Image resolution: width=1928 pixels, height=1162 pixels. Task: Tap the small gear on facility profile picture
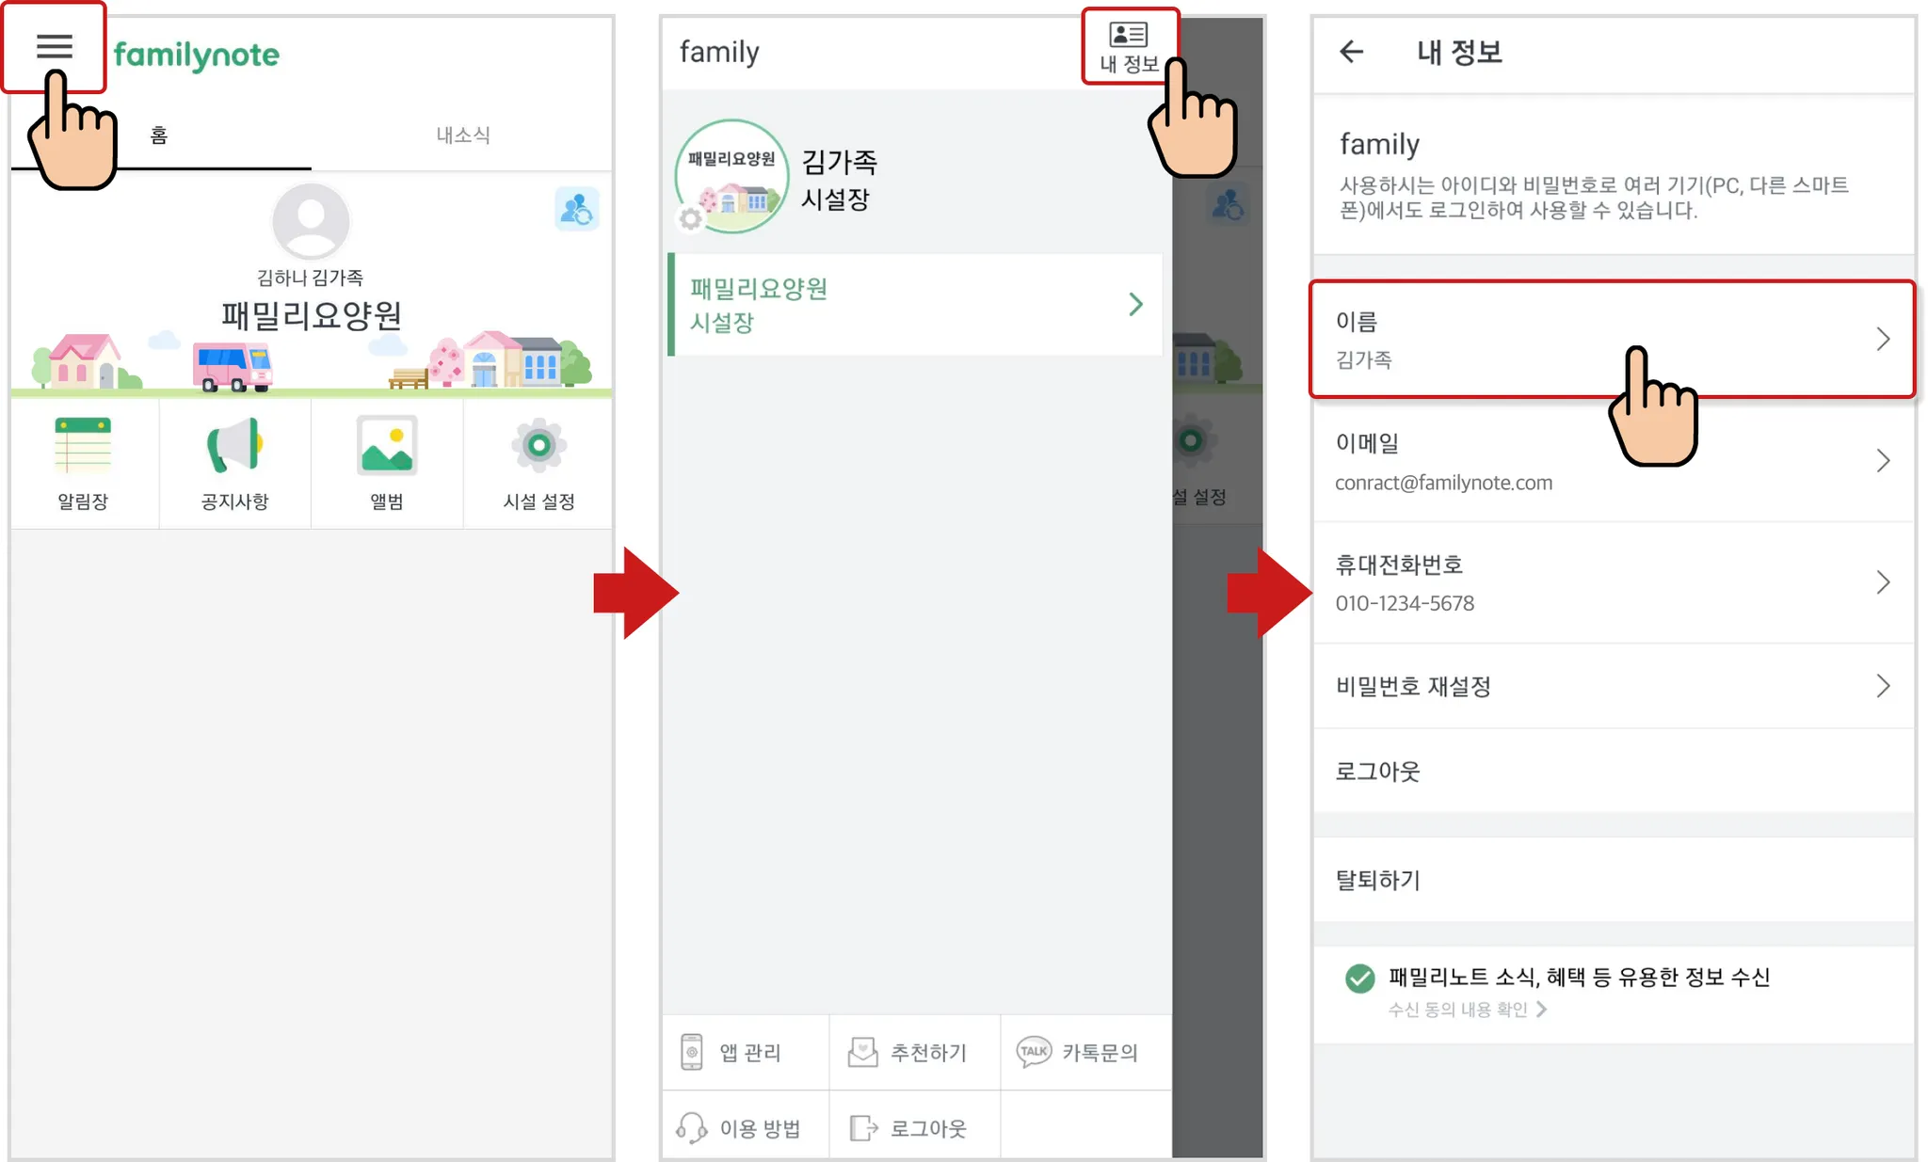[690, 218]
